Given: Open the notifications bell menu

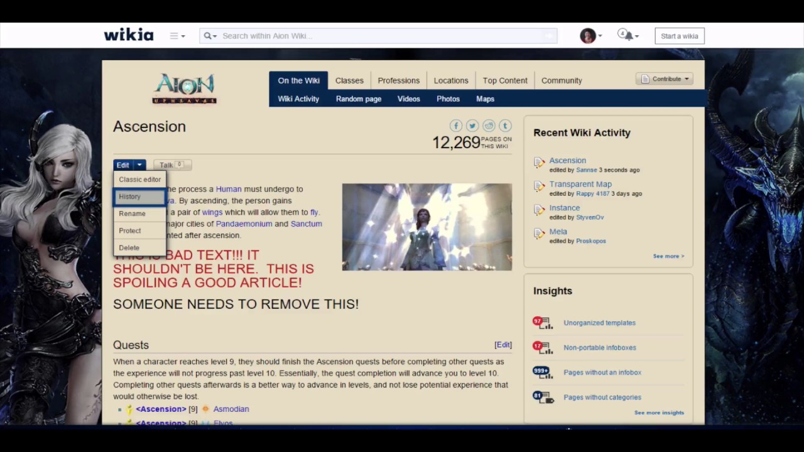Looking at the screenshot, I should [627, 35].
